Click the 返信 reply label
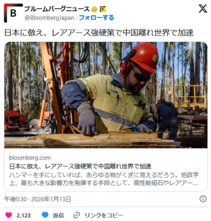 coord(59,215)
